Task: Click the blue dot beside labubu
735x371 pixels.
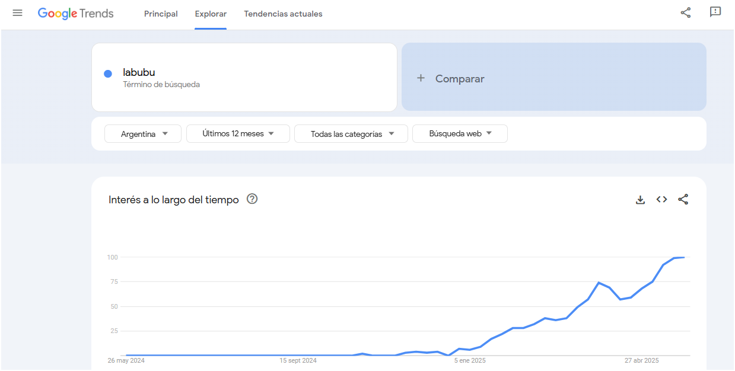Action: pyautogui.click(x=108, y=74)
